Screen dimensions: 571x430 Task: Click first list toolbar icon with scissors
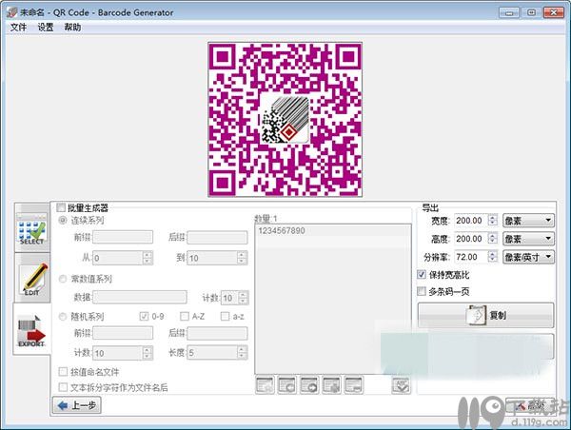pyautogui.click(x=265, y=385)
